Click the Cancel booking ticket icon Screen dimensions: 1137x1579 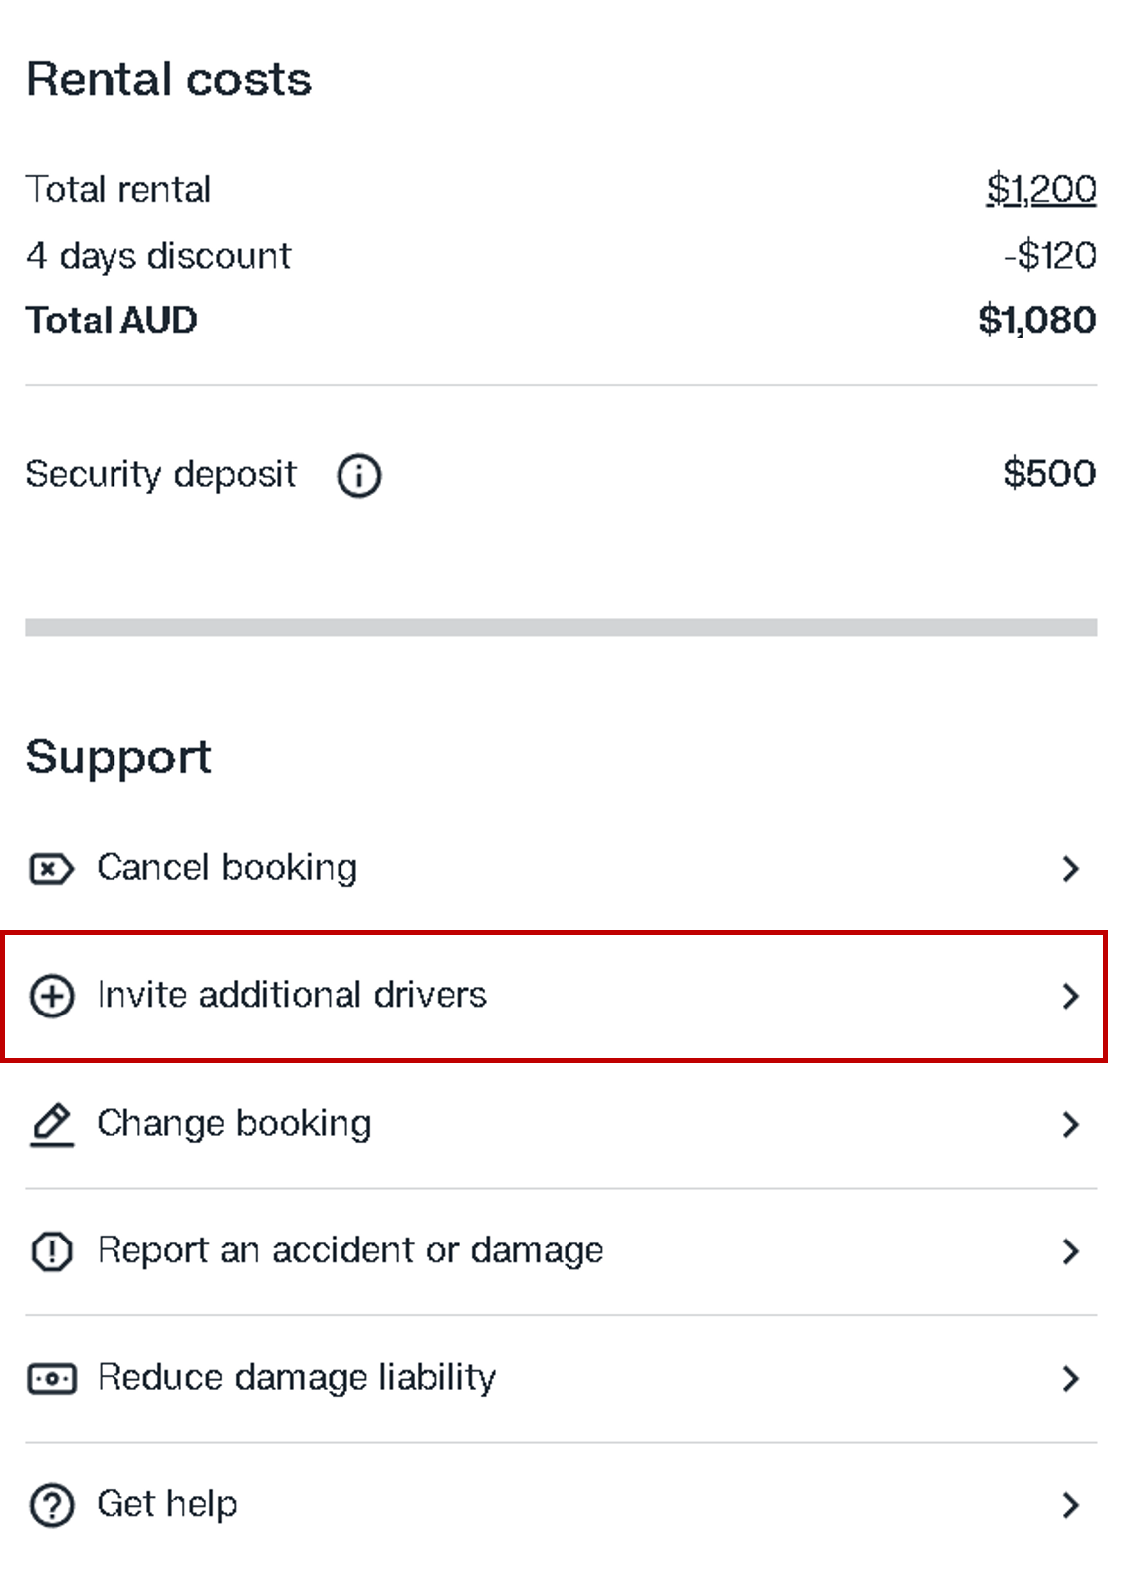(x=51, y=869)
